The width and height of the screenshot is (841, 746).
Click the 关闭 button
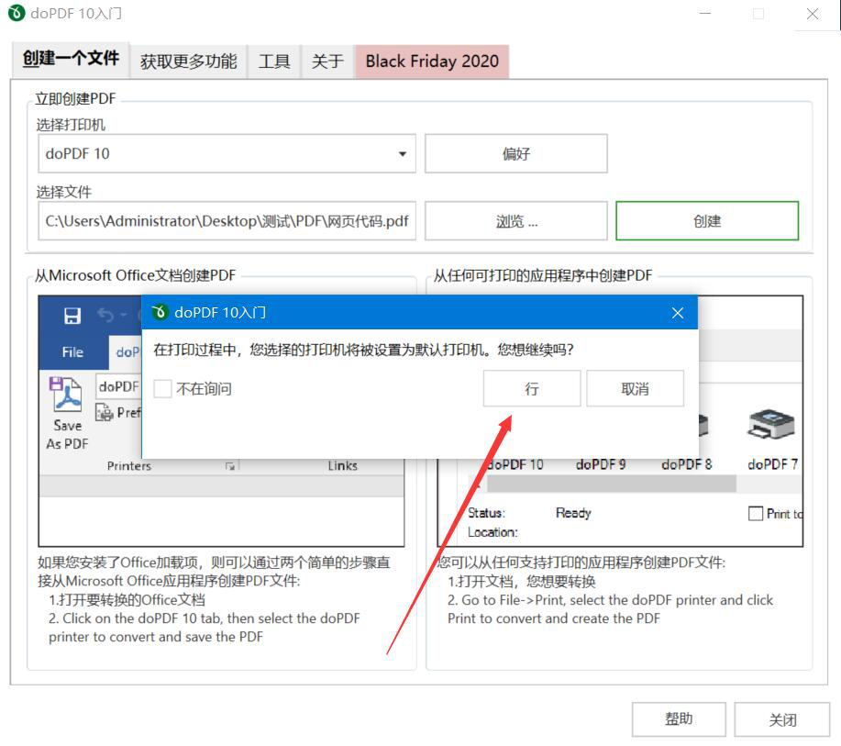782,719
